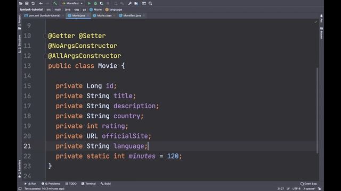
Task: Click the @Setter annotation
Action: pos(92,36)
